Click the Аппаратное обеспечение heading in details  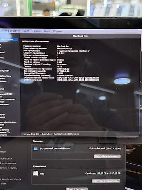pyautogui.click(x=35, y=41)
